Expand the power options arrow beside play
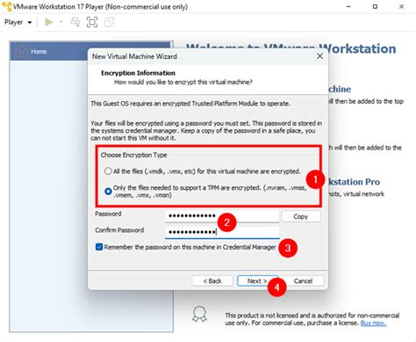 61,22
